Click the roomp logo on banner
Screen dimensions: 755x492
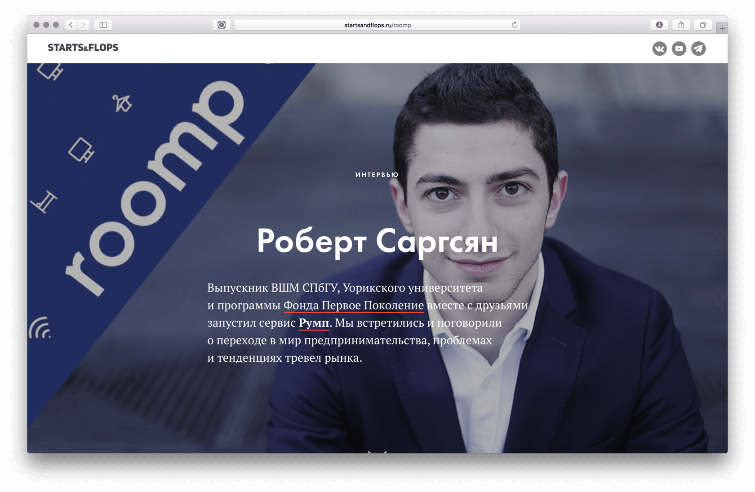[155, 189]
